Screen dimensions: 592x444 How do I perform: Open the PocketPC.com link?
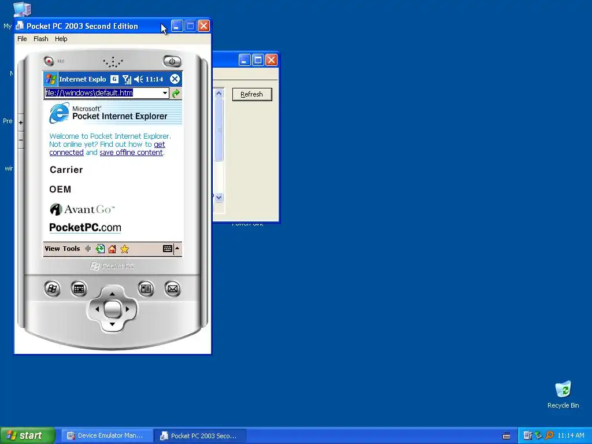pyautogui.click(x=86, y=228)
